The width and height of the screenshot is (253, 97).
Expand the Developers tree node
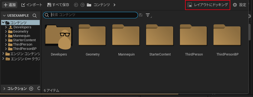pyautogui.click(x=6, y=27)
